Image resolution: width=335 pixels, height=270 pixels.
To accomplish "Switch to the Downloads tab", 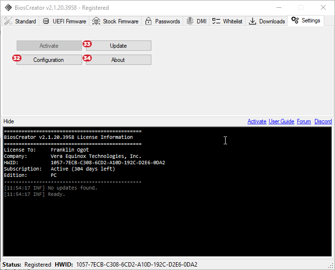I will coord(267,21).
